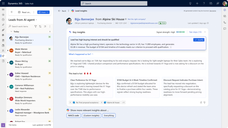This screenshot has width=228, height=128.
Task: Collapse the Today group in list
Action: 11,31
